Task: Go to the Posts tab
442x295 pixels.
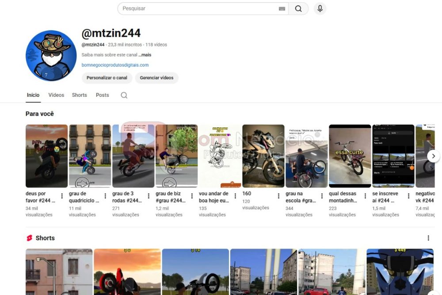Action: click(x=102, y=95)
